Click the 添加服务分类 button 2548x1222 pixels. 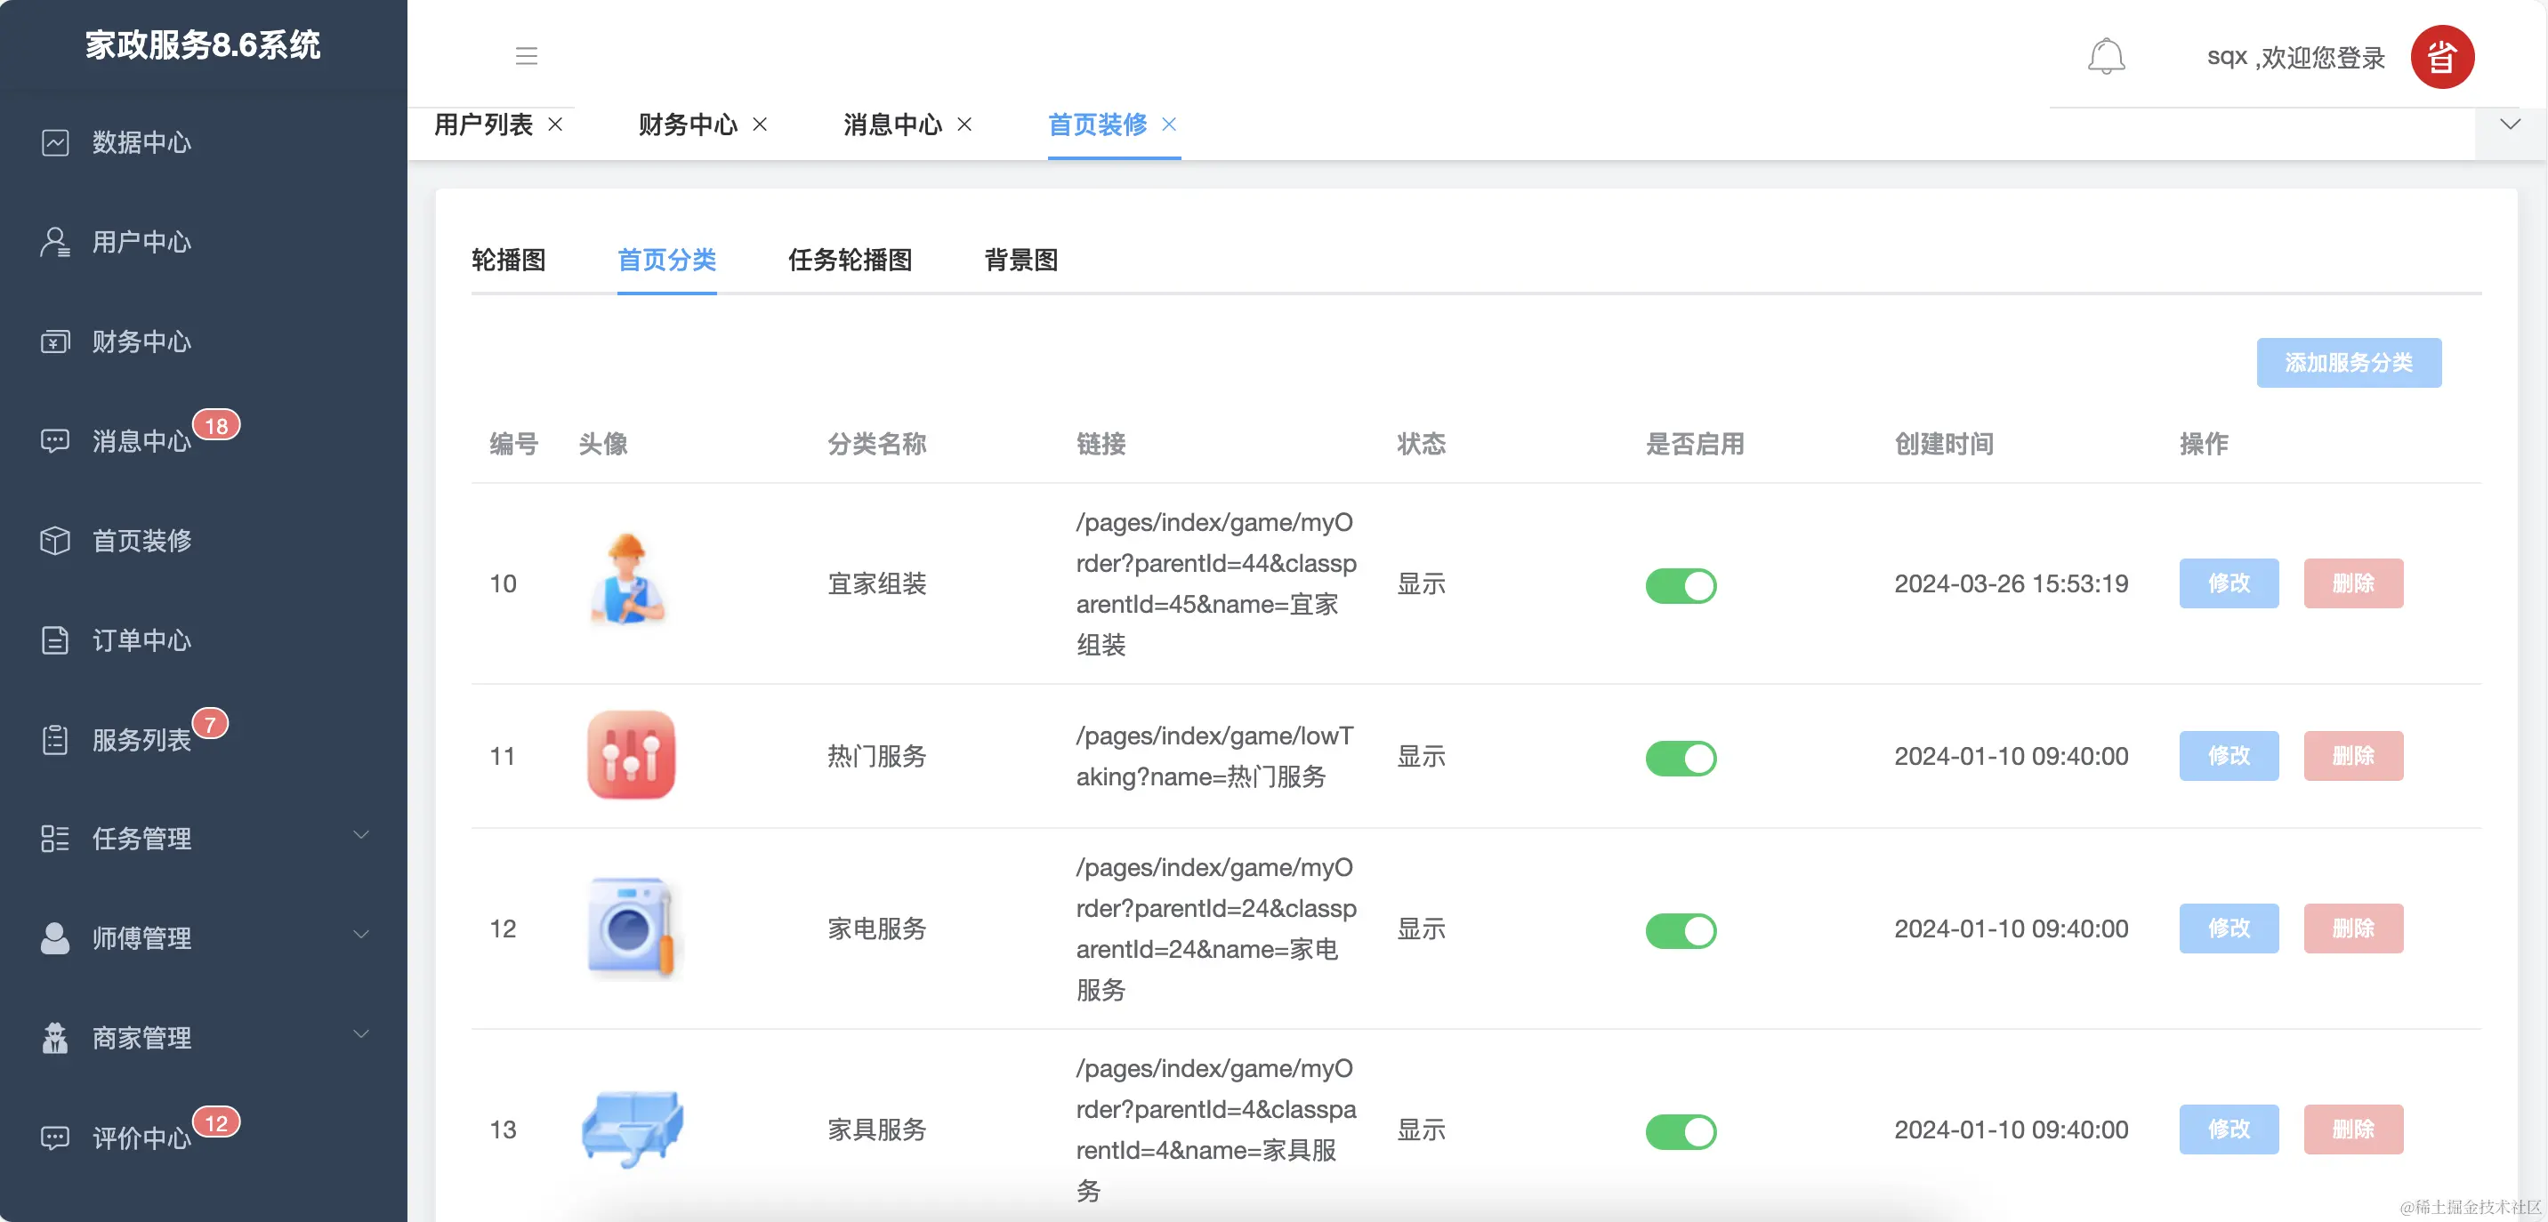coord(2348,363)
